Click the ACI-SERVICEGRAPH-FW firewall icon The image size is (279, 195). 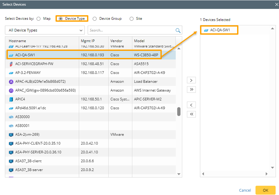(x=11, y=64)
